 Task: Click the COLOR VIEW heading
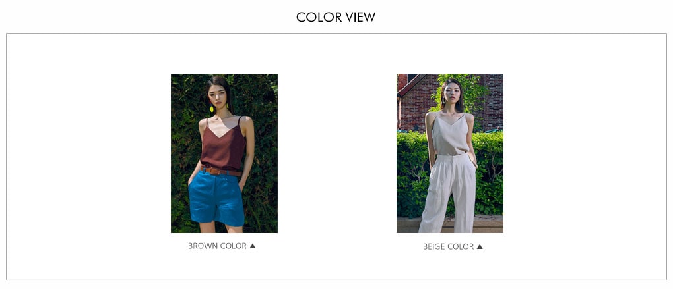[x=336, y=17]
